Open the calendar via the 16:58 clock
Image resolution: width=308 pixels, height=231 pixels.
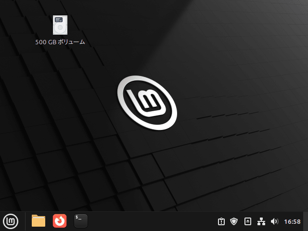point(292,222)
